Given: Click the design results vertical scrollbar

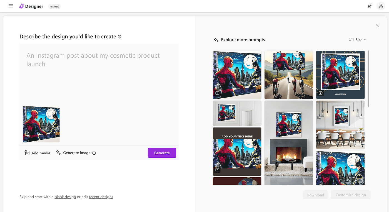Looking at the screenshot, I should [368, 78].
